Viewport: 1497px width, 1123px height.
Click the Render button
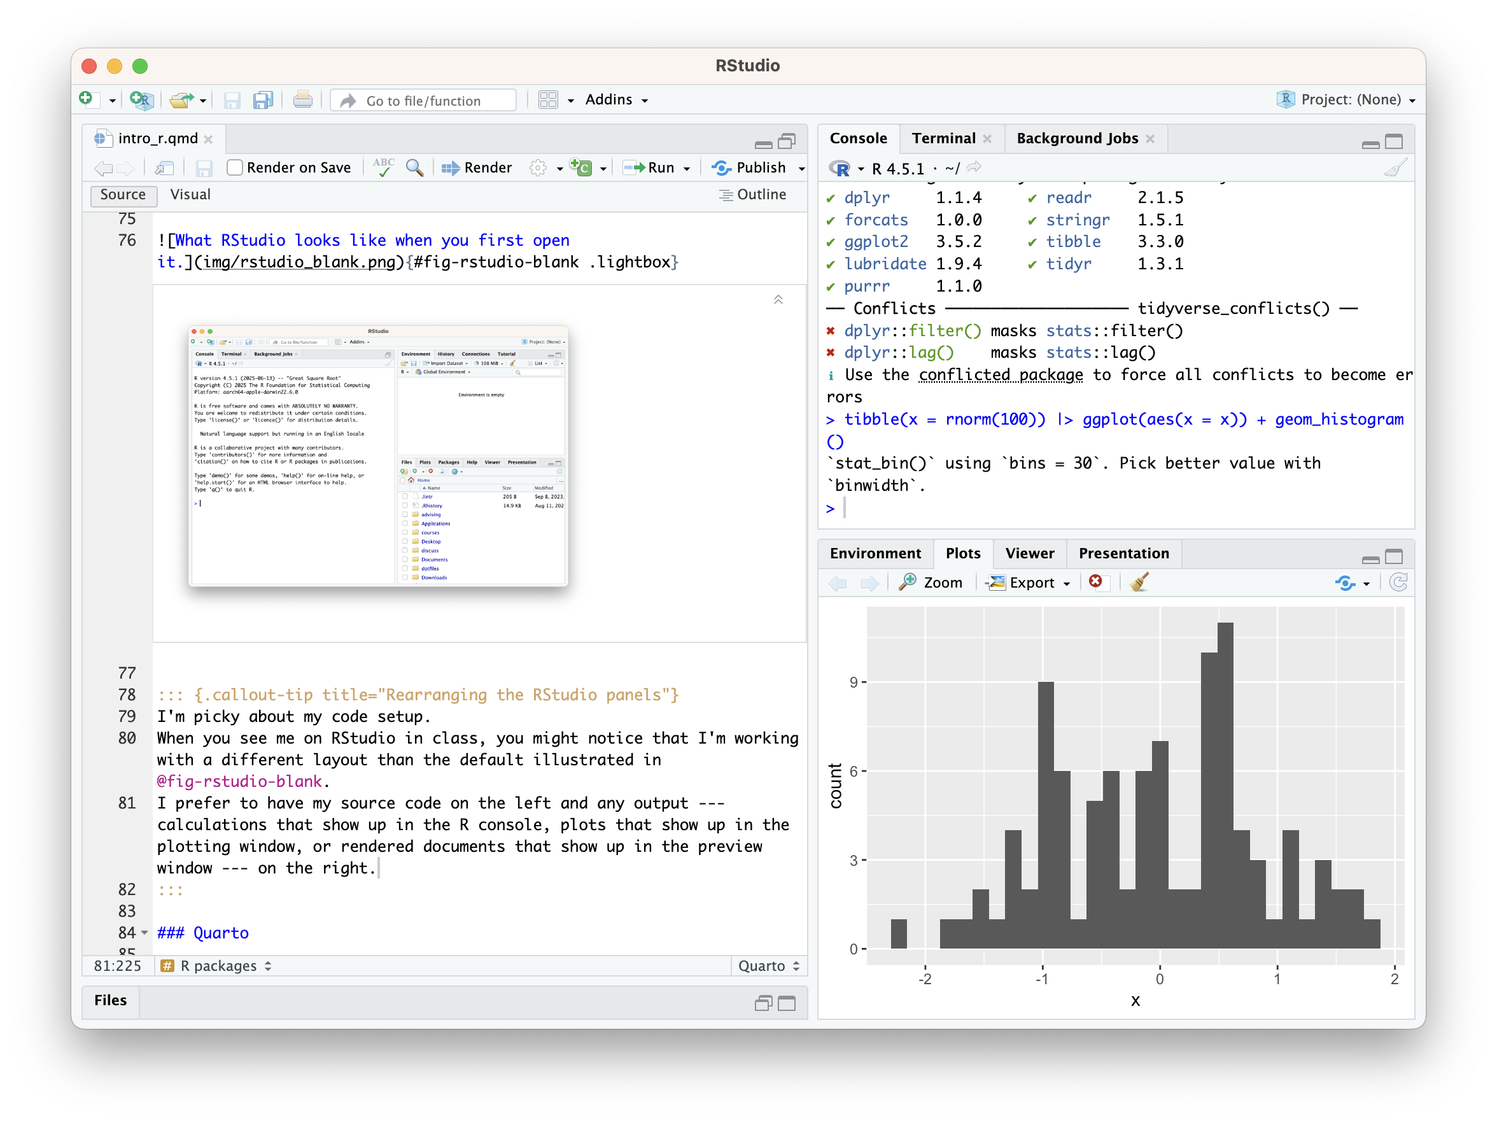[477, 168]
